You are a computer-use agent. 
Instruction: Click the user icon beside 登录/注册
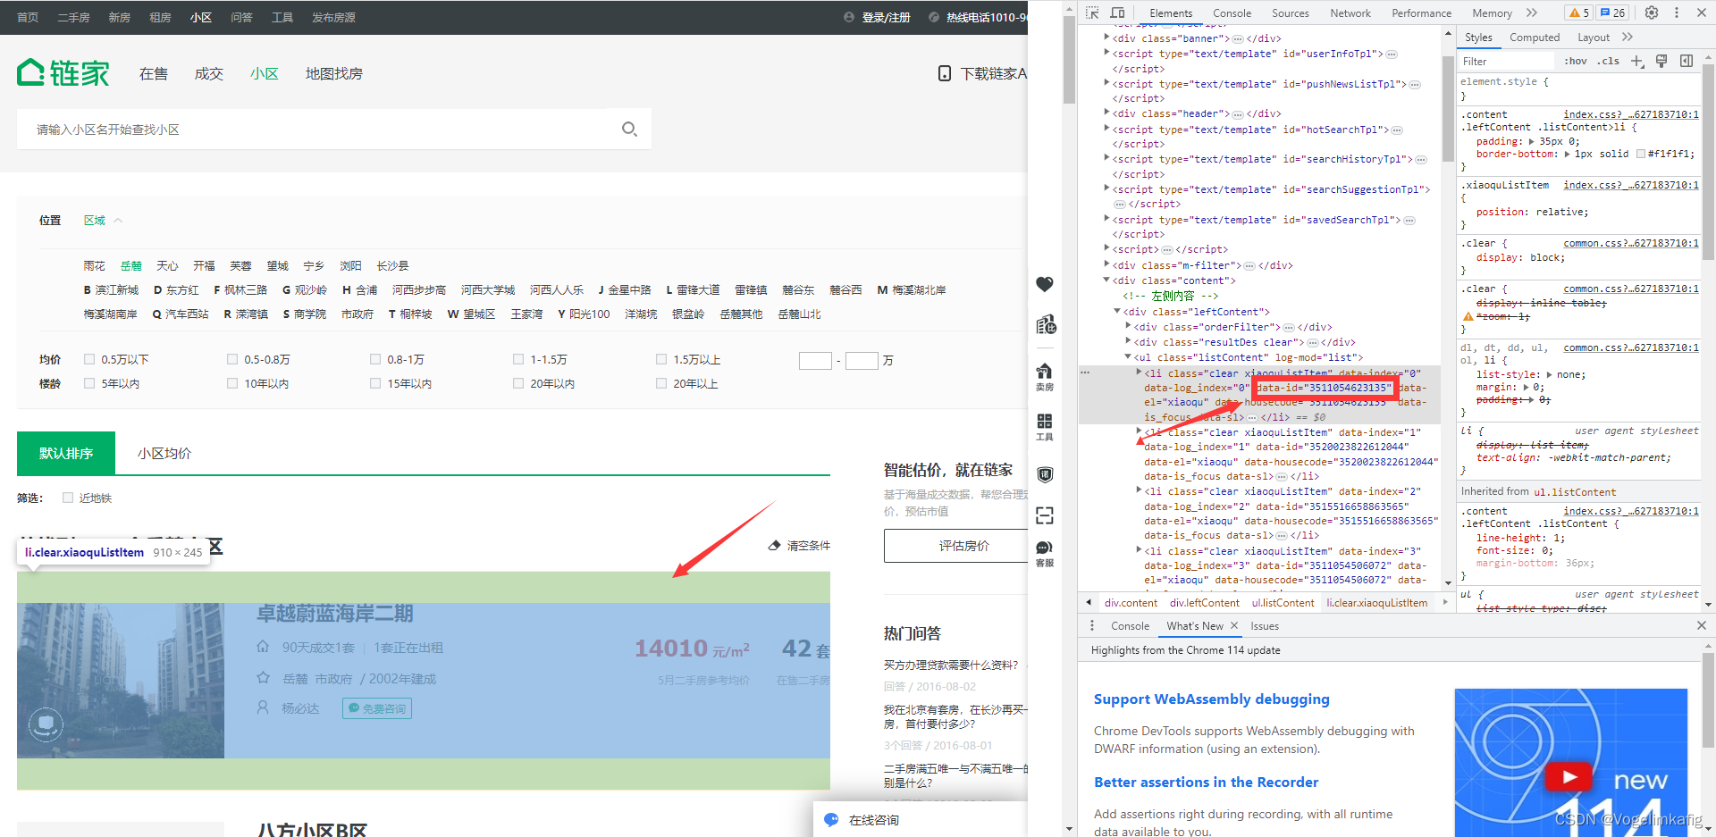click(849, 17)
